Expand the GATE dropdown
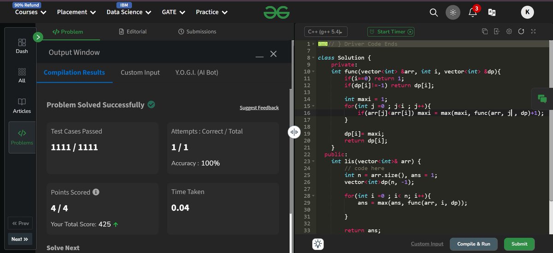553x253 pixels. (173, 12)
